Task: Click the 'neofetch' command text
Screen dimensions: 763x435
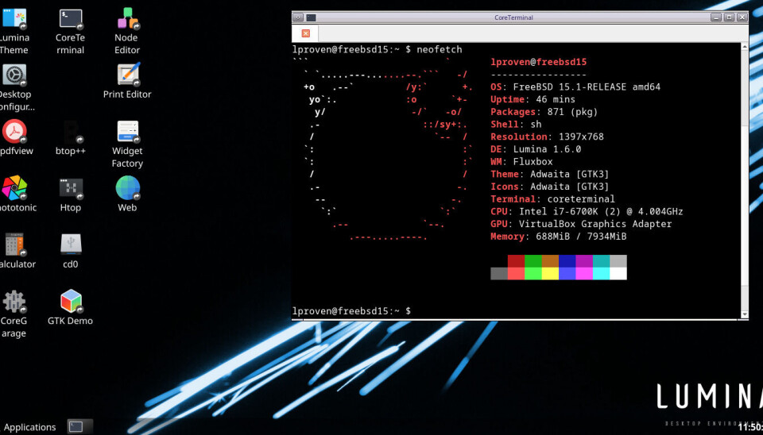Action: pyautogui.click(x=440, y=49)
